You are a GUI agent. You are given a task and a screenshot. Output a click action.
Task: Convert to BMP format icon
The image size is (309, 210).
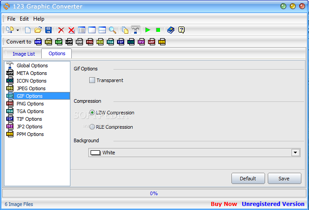click(x=38, y=42)
